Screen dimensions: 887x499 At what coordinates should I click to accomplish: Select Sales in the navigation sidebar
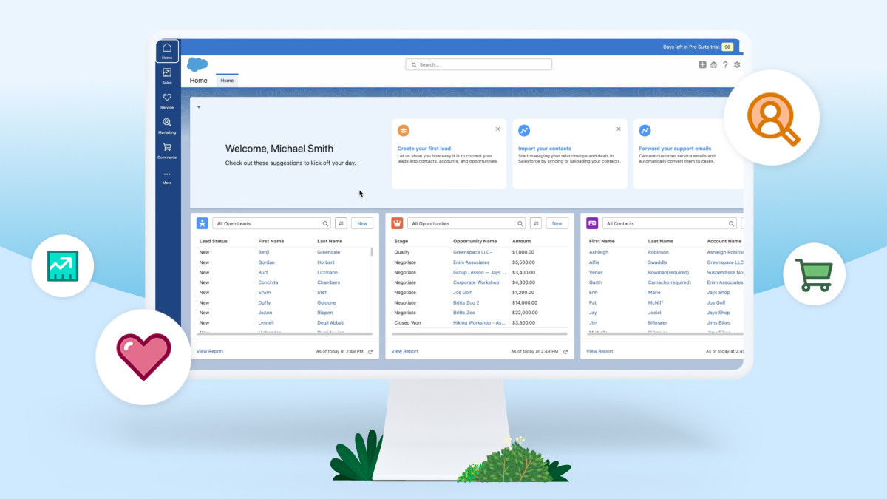(x=167, y=70)
